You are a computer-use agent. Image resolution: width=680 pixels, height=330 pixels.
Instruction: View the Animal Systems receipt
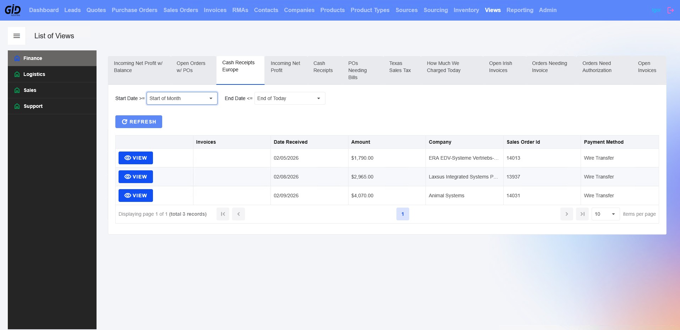pyautogui.click(x=136, y=196)
